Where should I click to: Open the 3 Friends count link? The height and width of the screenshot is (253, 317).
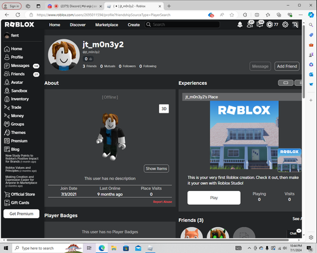click(x=89, y=66)
